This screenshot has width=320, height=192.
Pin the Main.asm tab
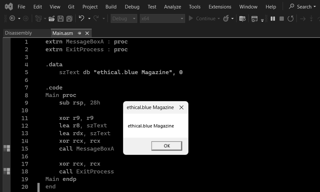coord(79,33)
